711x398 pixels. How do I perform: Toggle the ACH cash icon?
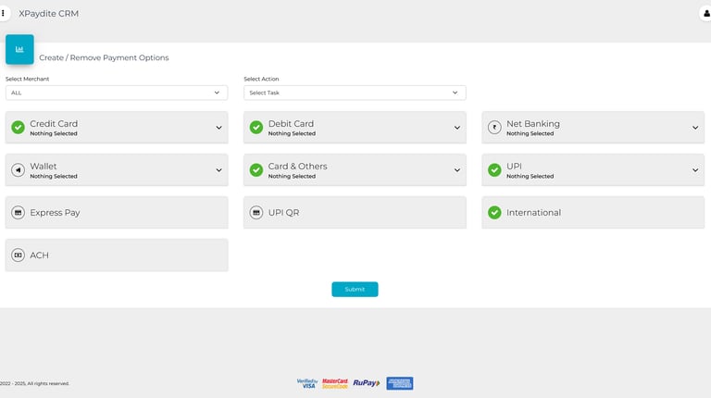[x=19, y=255]
